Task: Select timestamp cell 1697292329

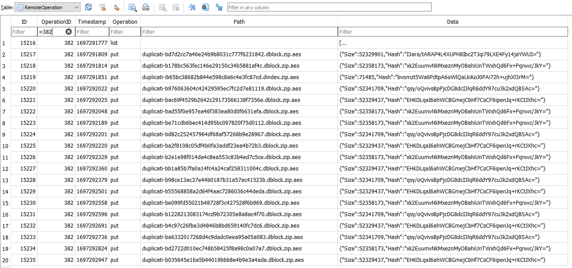Action: 92,157
